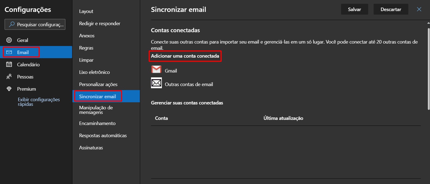Screen dimensions: 430x184
Task: Select Encaminhamento in the submenu
Action: click(x=97, y=123)
